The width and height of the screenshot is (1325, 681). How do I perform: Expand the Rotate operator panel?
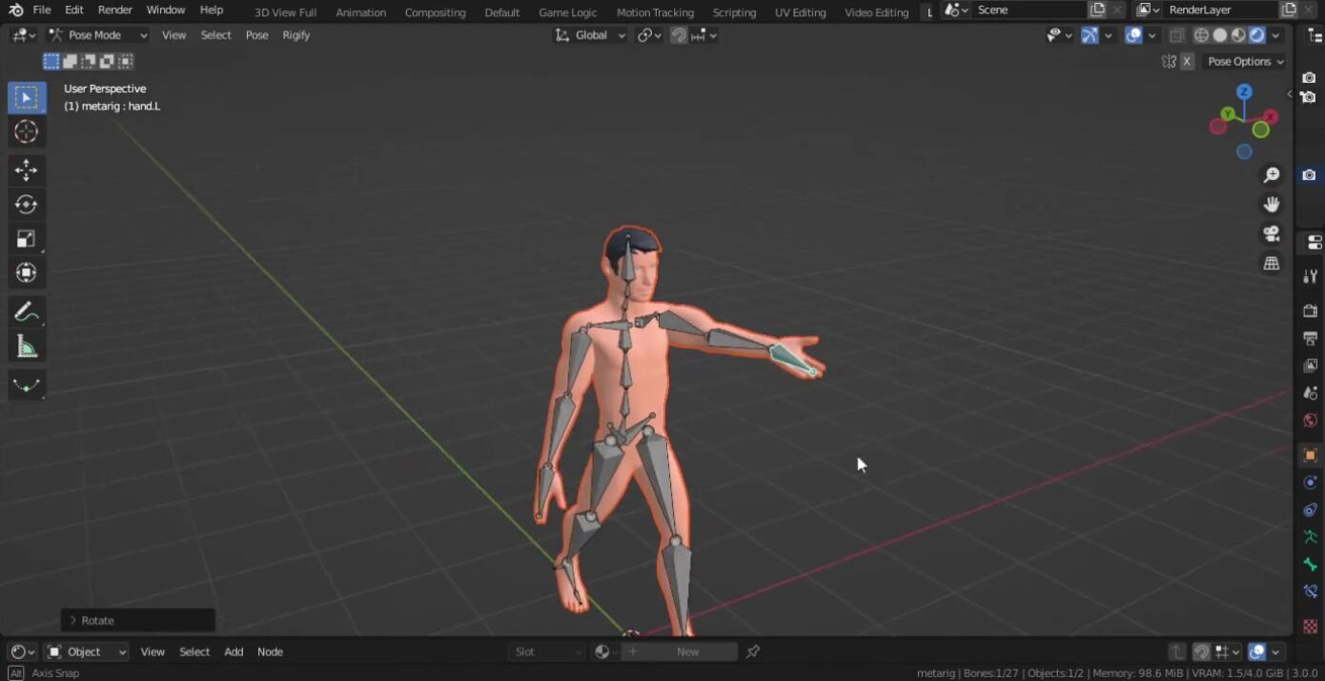point(73,620)
